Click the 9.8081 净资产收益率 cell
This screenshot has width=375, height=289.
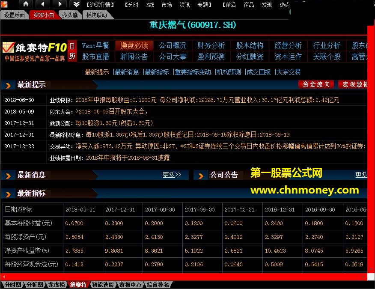click(114, 251)
